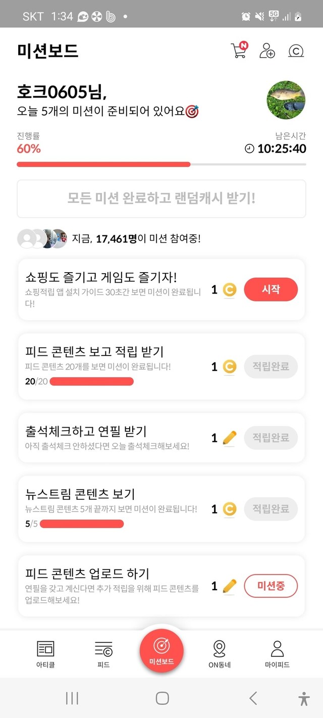This screenshot has width=323, height=718.
Task: Tap the 랜덤캐시 받기 banner button
Action: coord(161,198)
